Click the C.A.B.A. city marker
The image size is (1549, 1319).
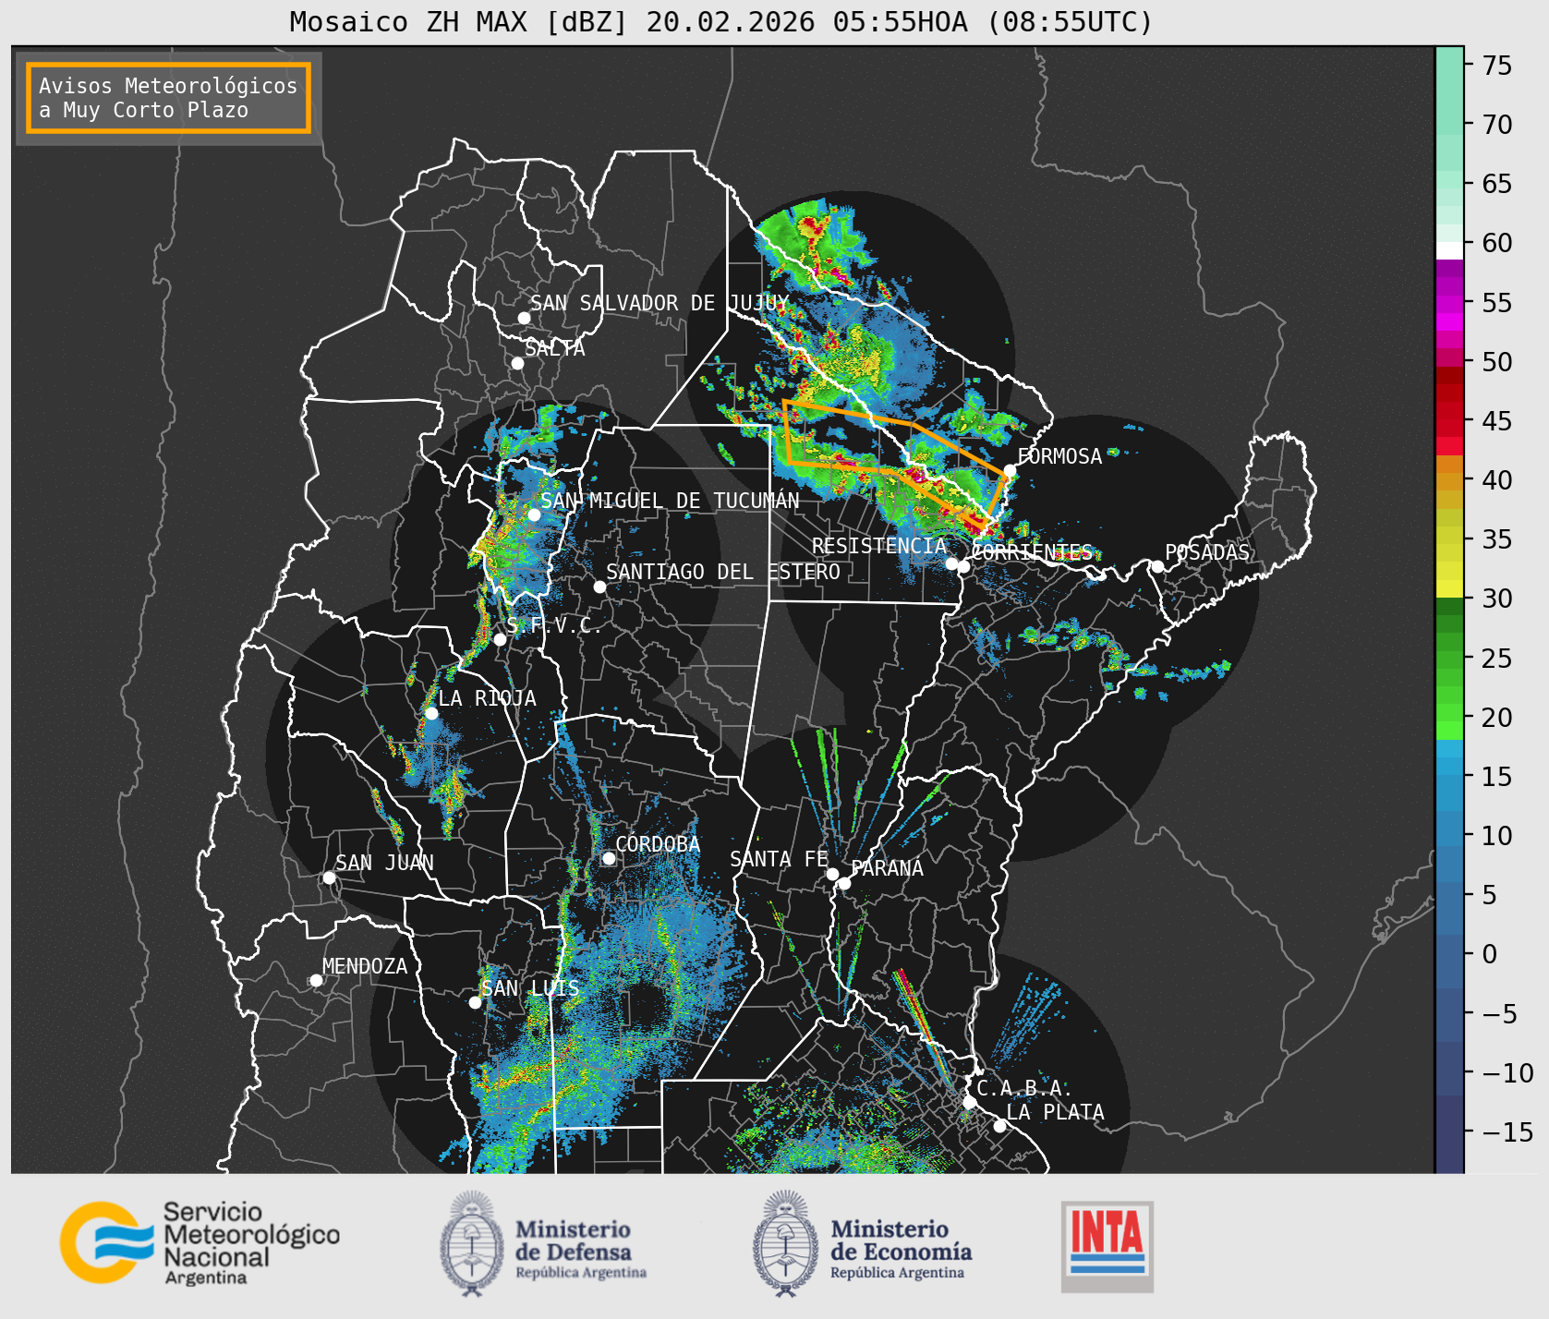click(x=969, y=1102)
